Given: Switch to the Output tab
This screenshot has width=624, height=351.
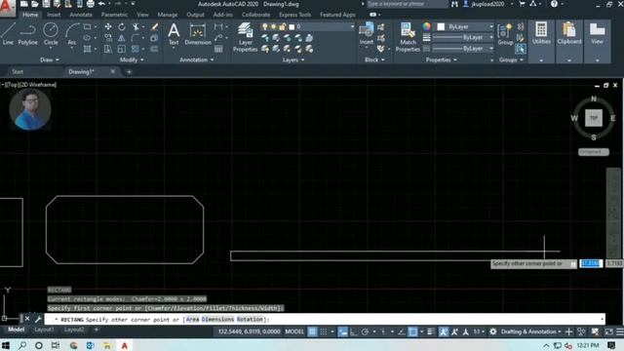Looking at the screenshot, I should [x=195, y=15].
